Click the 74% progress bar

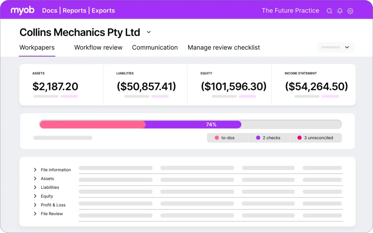[190, 124]
